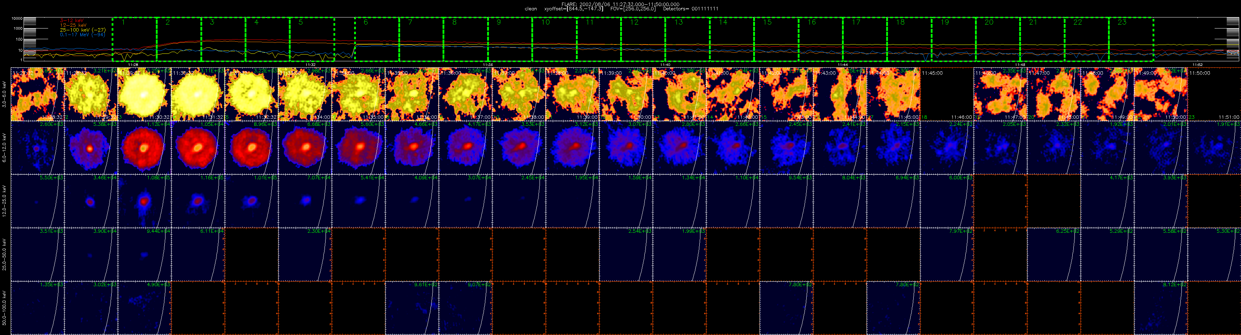Open the 3.0-6.0 keV image at 11:27:32
Viewport: 1241px width, 335px height.
pos(37,94)
